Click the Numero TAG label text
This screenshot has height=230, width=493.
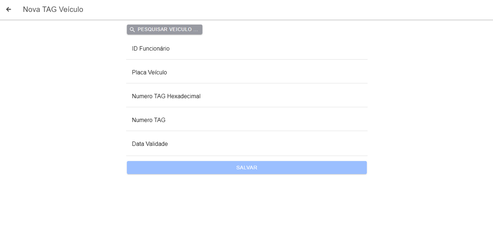[149, 120]
